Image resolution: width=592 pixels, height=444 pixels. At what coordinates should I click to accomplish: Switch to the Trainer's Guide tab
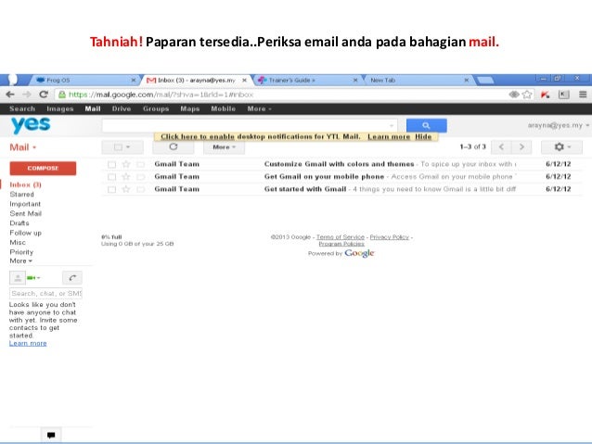tap(306, 80)
